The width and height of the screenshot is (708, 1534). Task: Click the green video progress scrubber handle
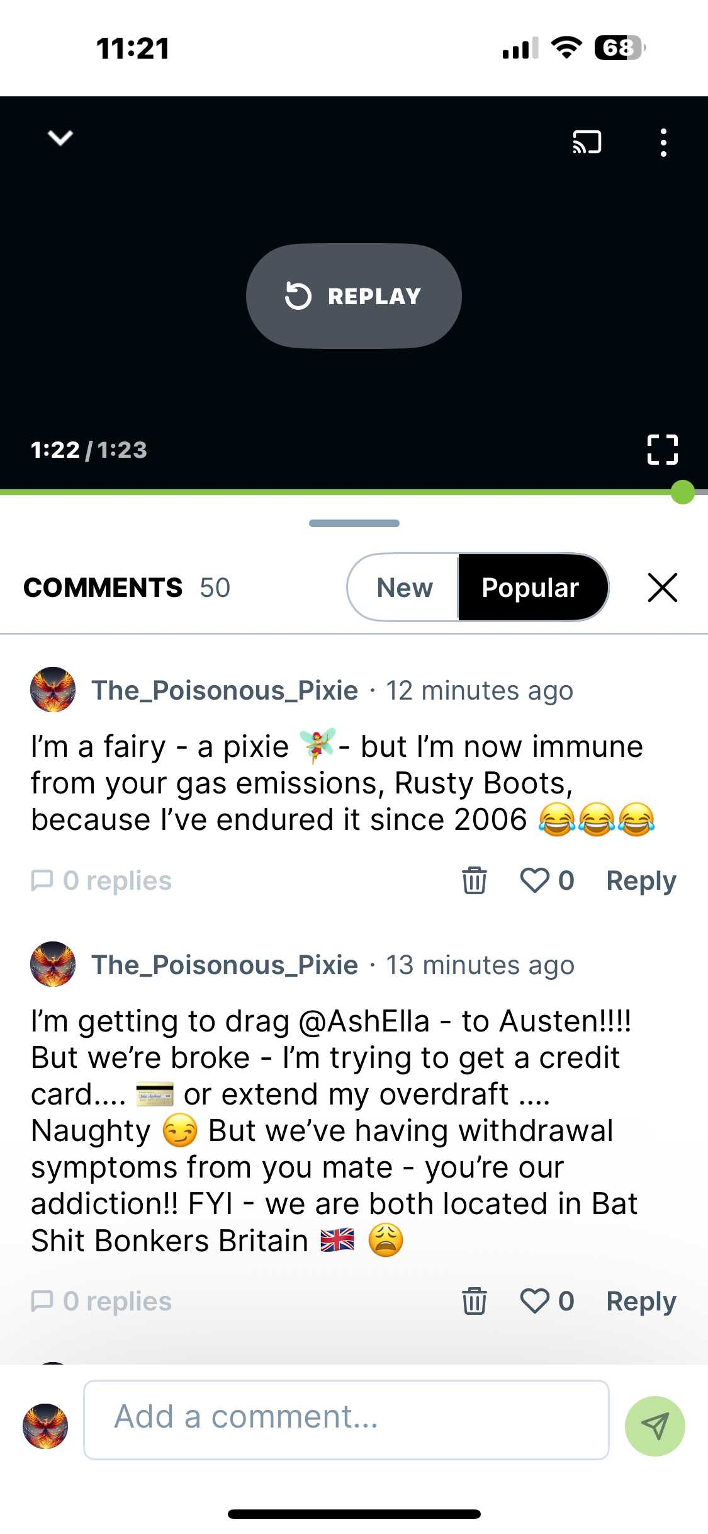(x=682, y=492)
